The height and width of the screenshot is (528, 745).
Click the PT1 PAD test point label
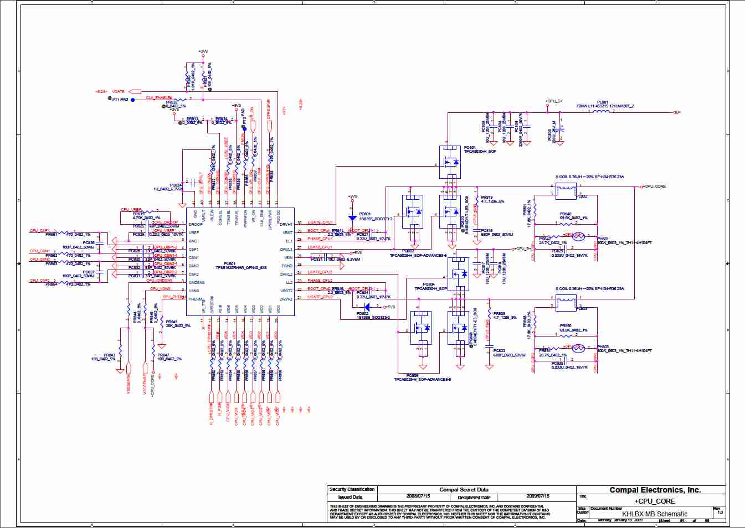pyautogui.click(x=120, y=100)
